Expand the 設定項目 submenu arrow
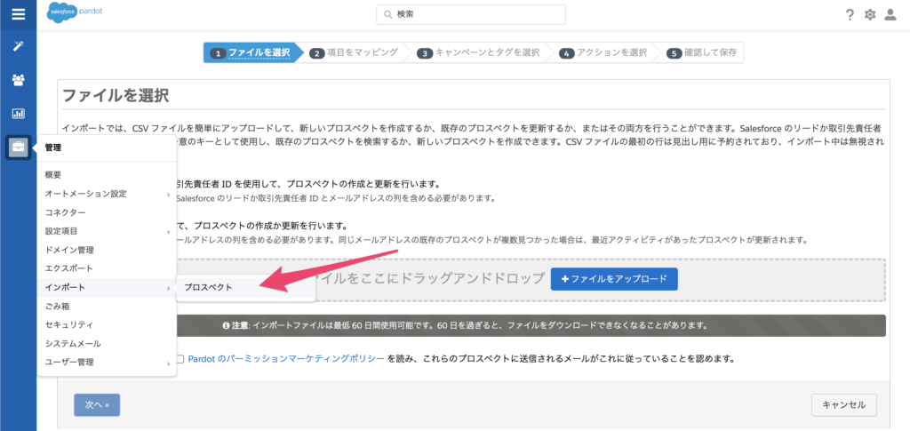The height and width of the screenshot is (431, 910). [168, 231]
